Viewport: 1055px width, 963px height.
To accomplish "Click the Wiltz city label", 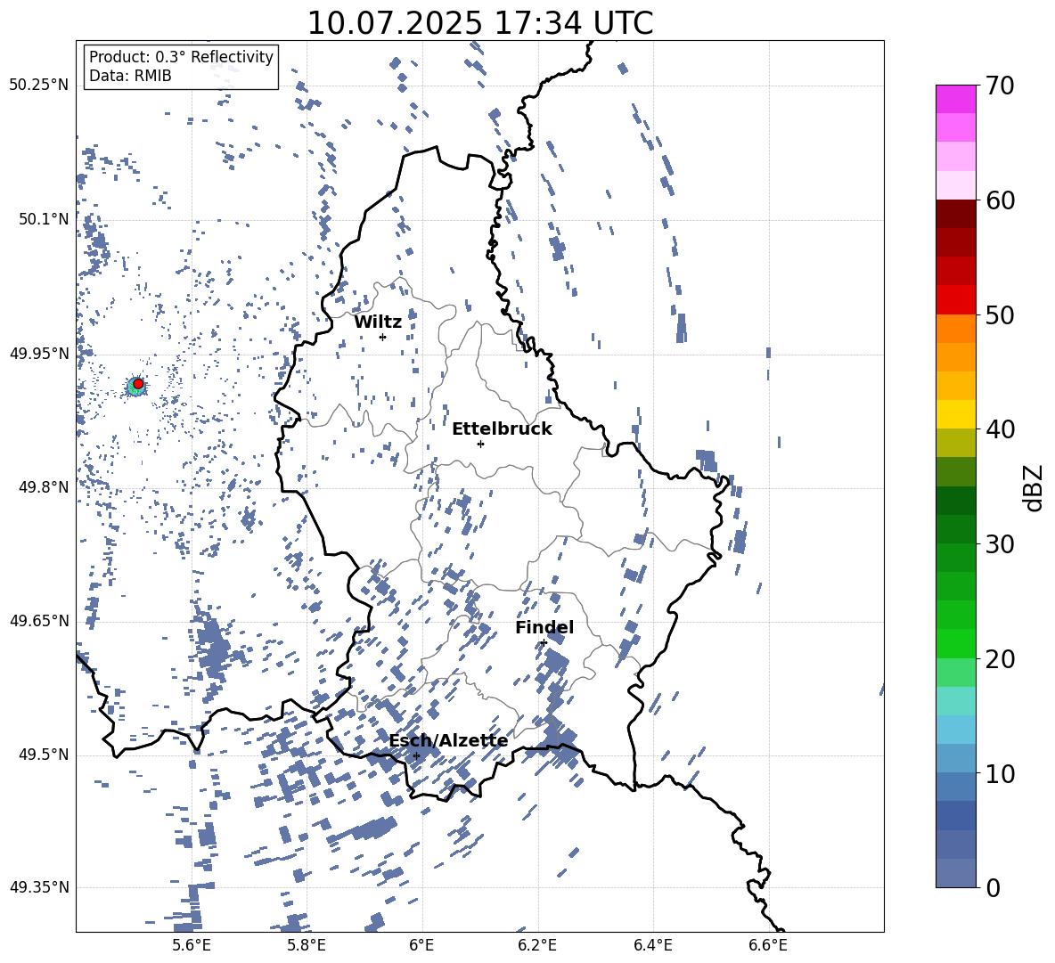I will click(378, 322).
